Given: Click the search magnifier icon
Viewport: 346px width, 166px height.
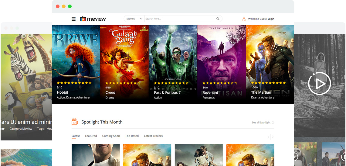Looking at the screenshot, I should click(x=218, y=19).
